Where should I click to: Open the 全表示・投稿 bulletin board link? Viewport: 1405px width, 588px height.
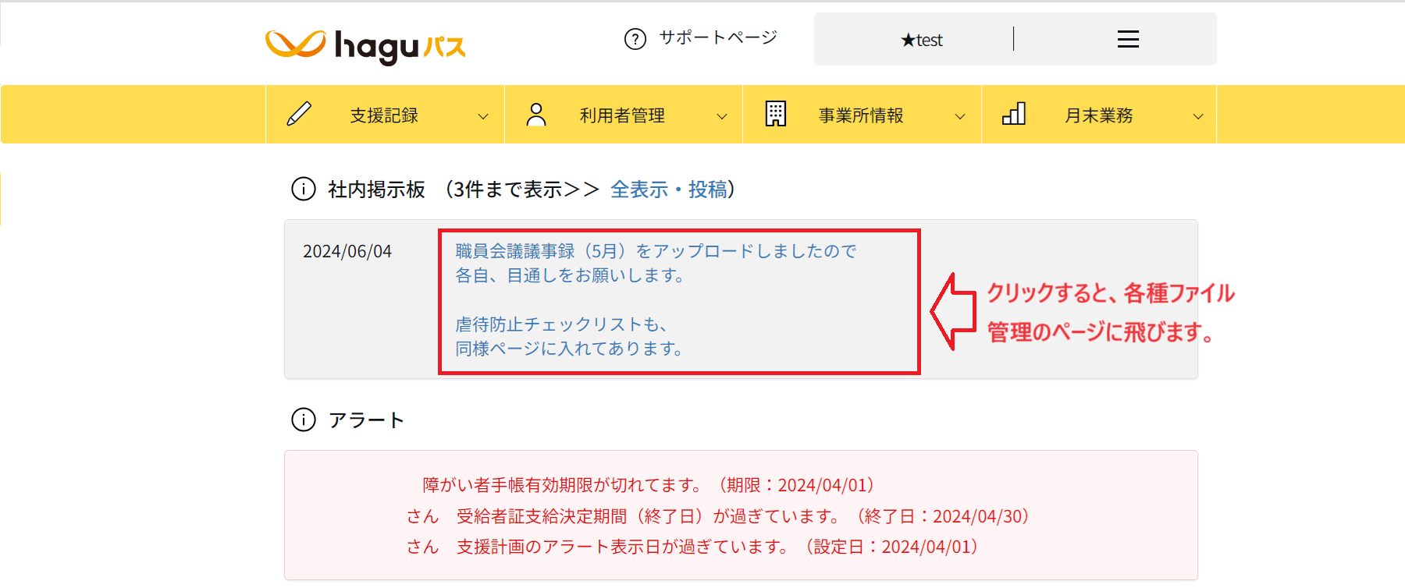[x=668, y=190]
